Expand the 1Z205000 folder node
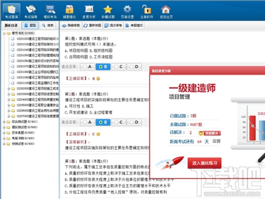Viewport: 265px width, 199px height. point(8,105)
